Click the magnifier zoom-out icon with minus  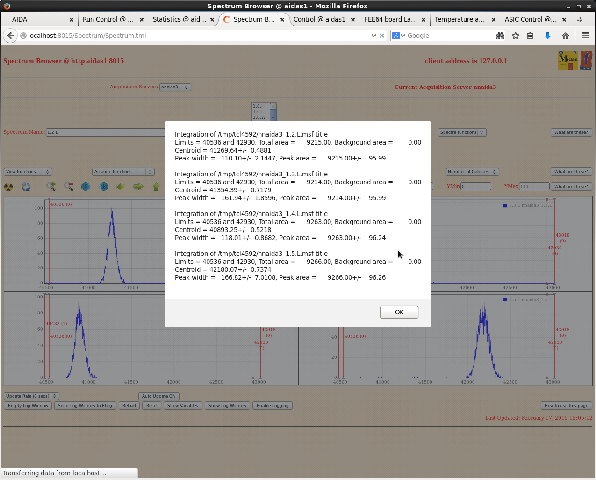[x=69, y=187]
